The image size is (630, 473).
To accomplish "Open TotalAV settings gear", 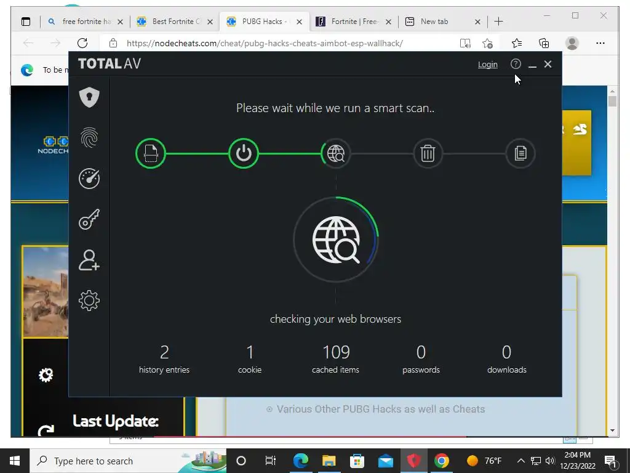I will click(x=89, y=301).
